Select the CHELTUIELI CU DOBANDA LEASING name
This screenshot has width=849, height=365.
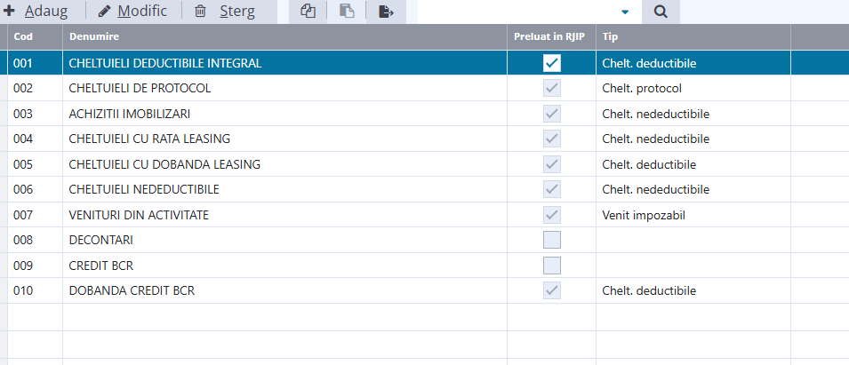164,164
